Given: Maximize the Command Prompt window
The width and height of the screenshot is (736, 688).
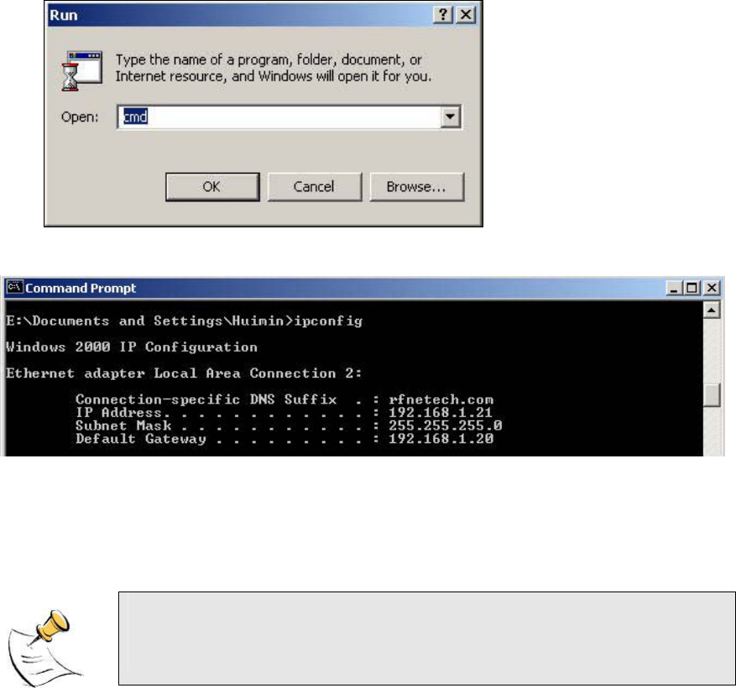Looking at the screenshot, I should [x=692, y=288].
